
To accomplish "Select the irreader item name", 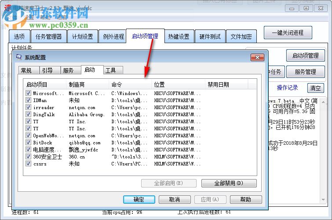I will point(44,107).
